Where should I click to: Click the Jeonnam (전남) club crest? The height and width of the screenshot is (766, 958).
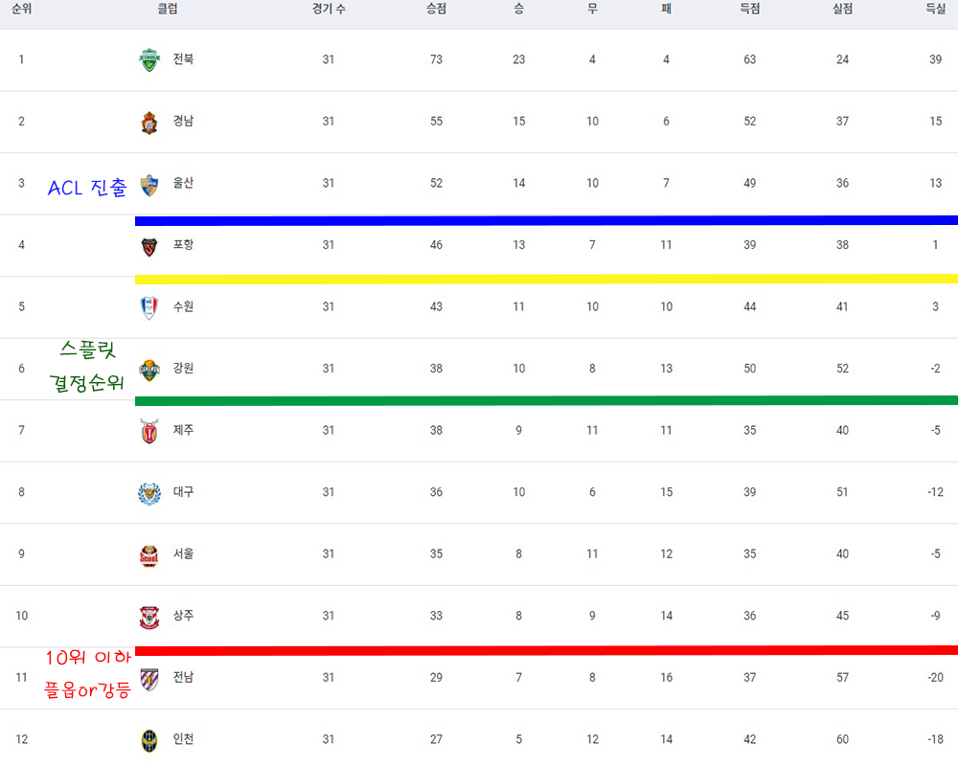click(x=149, y=679)
